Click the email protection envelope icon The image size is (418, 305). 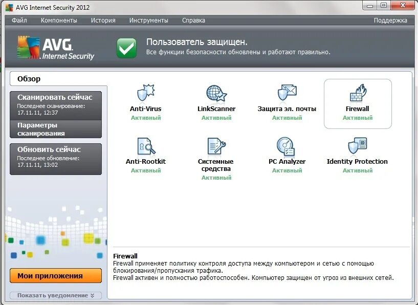pos(287,93)
